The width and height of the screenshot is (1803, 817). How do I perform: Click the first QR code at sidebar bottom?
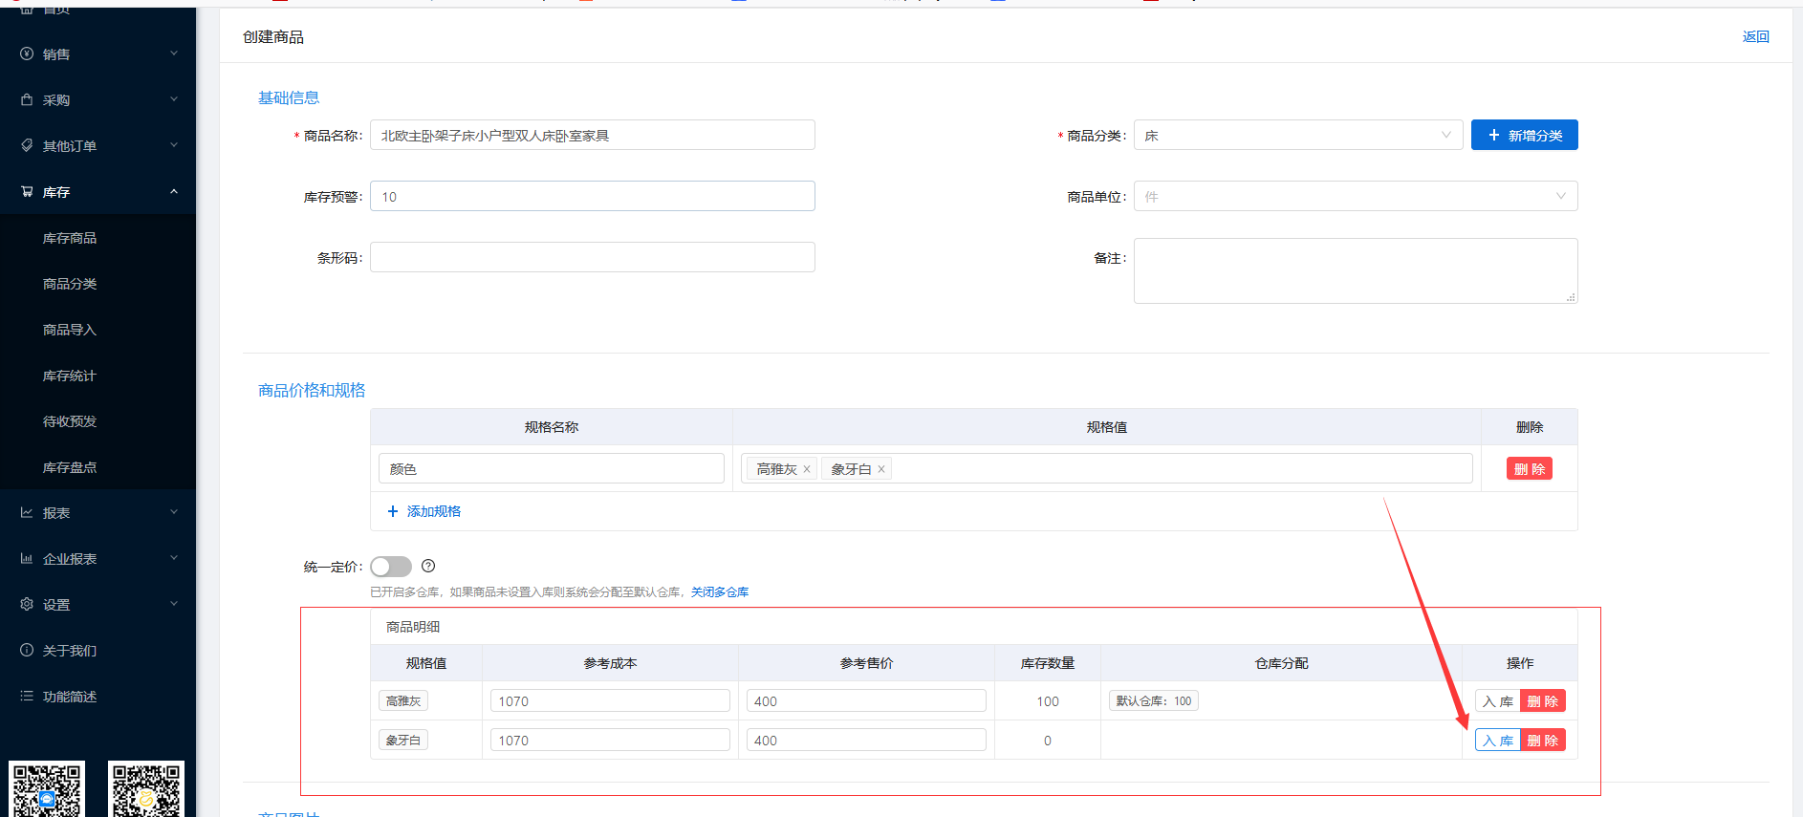[47, 788]
